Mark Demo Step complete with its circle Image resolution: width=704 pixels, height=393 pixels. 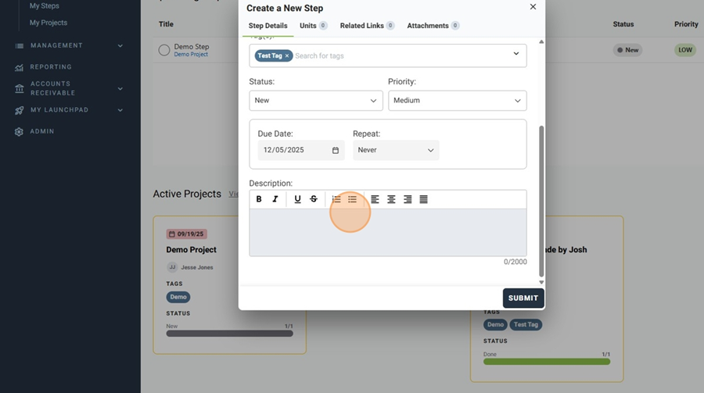[x=164, y=50]
